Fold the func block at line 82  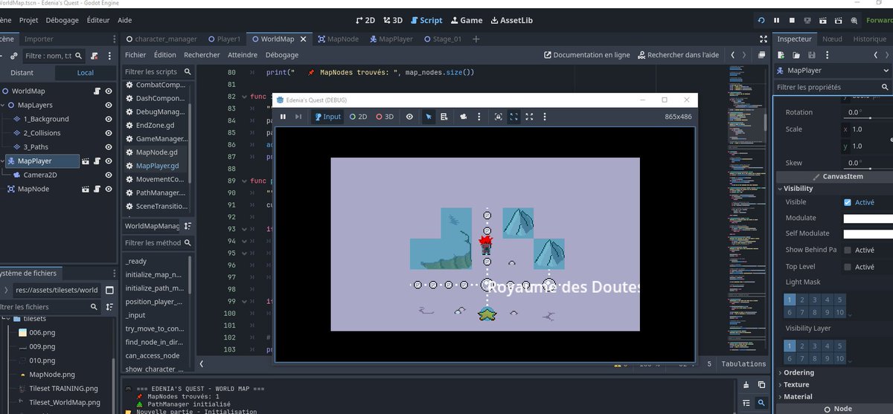click(243, 97)
